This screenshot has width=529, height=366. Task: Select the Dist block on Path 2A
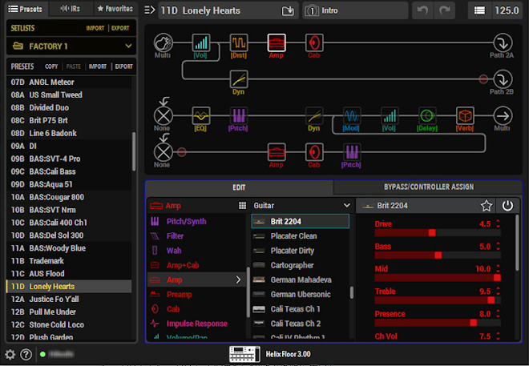239,42
